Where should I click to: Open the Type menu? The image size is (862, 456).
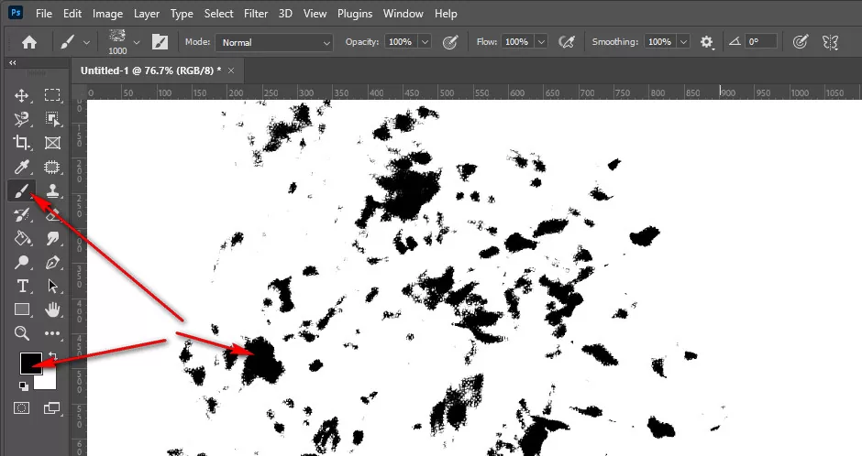[x=182, y=14]
